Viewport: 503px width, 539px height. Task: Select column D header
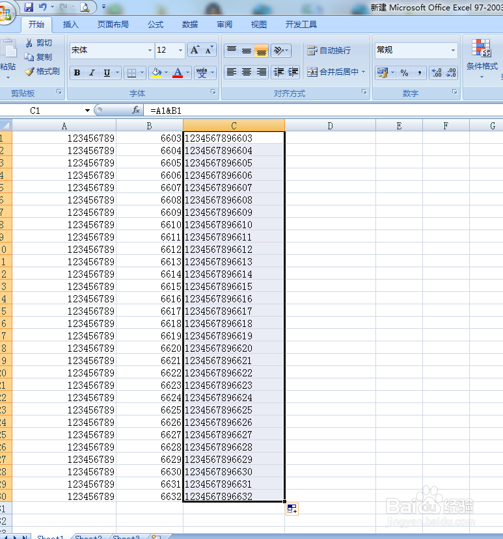coord(331,126)
